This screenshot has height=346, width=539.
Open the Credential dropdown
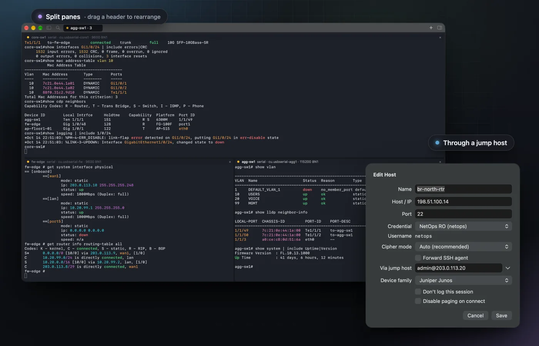[x=464, y=226]
